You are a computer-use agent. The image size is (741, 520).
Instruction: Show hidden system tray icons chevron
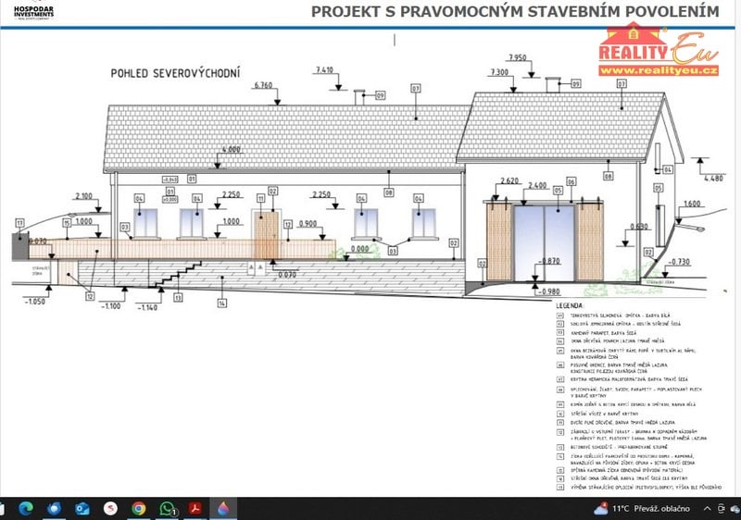[x=707, y=508]
